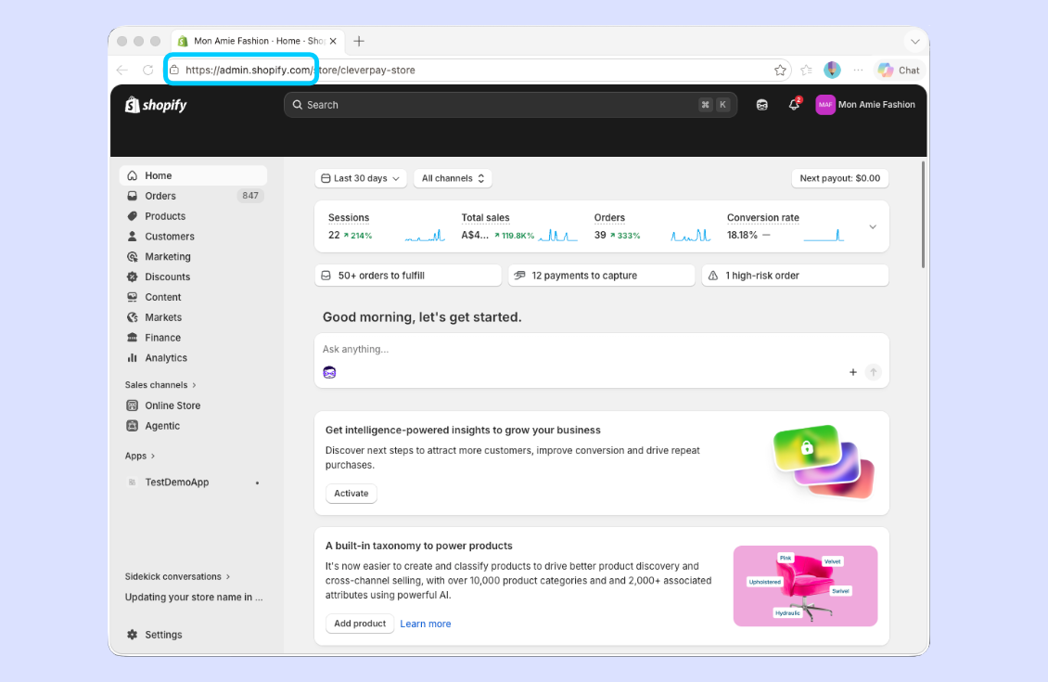Click the Customers person icon

(x=133, y=236)
